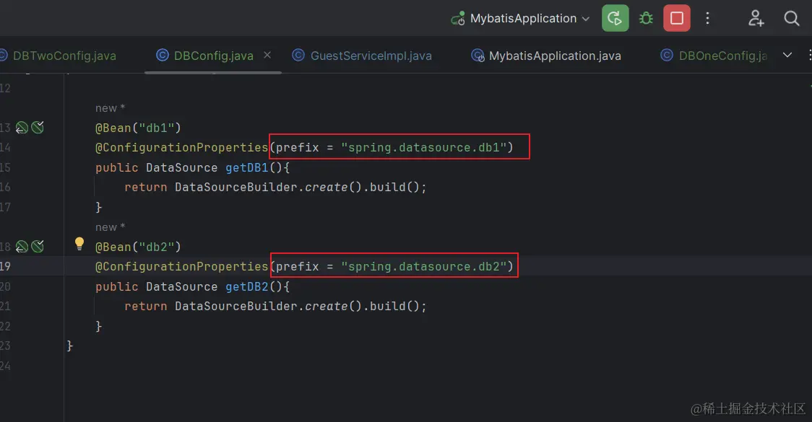Click the first bean gutter icon on line 18
This screenshot has width=812, height=422.
tap(22, 247)
